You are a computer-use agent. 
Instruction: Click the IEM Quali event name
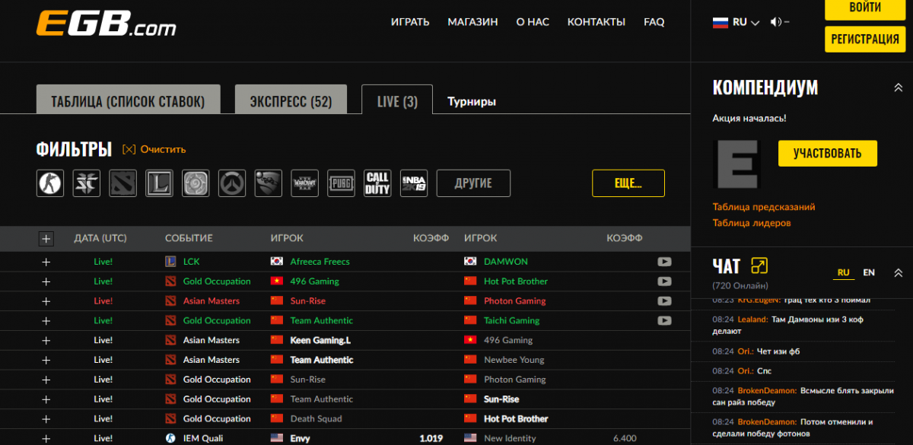point(204,439)
